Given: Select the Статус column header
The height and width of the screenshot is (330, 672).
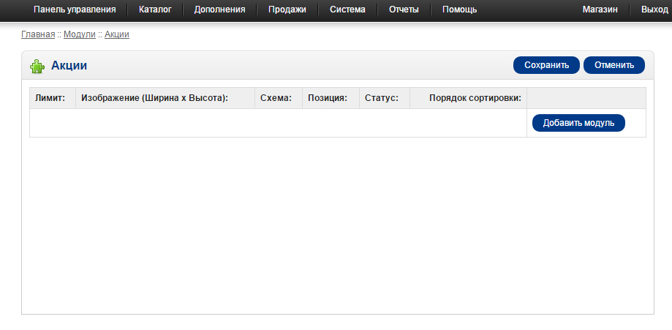Looking at the screenshot, I should pos(382,98).
